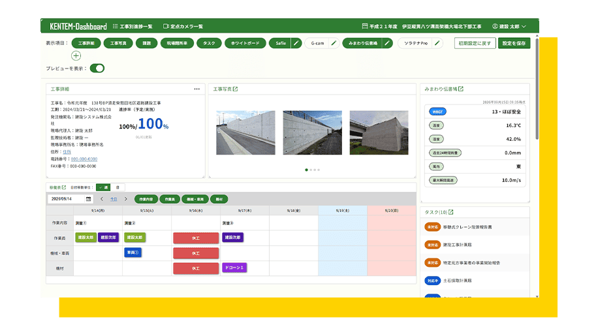The image size is (598, 336).
Task: Open the third photo with the bridge
Action: coord(379,132)
